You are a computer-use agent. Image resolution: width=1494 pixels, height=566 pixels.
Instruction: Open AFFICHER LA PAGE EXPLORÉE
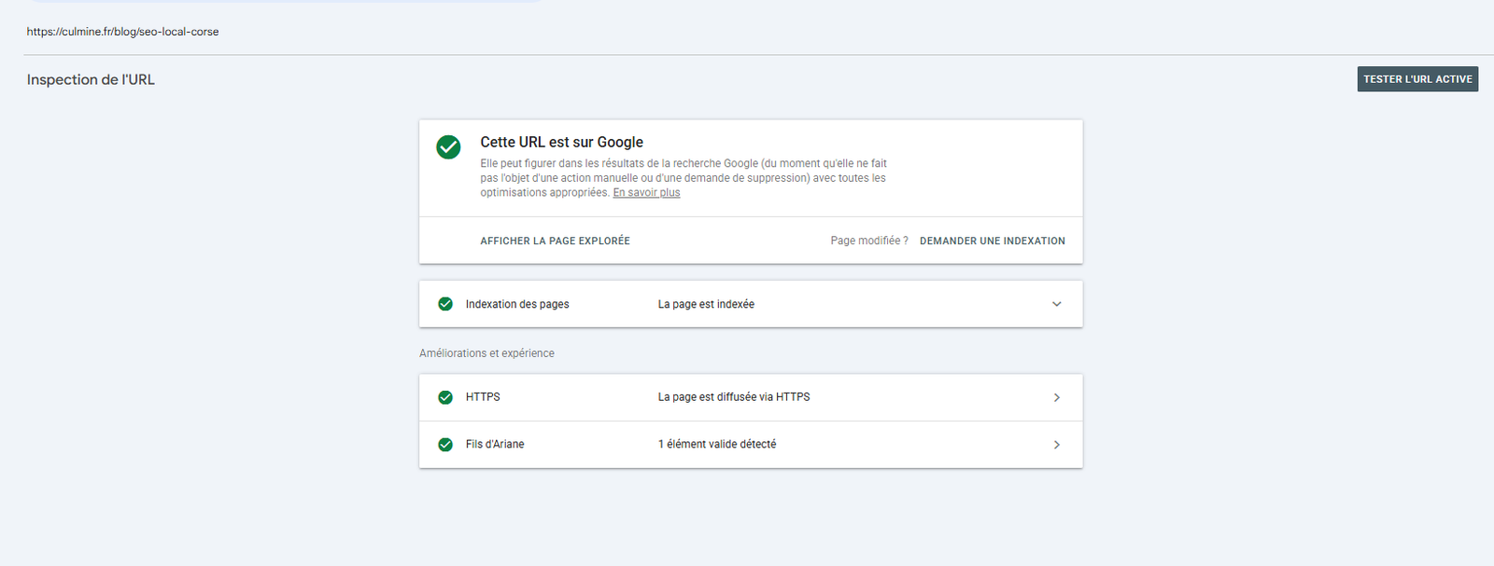pos(555,241)
